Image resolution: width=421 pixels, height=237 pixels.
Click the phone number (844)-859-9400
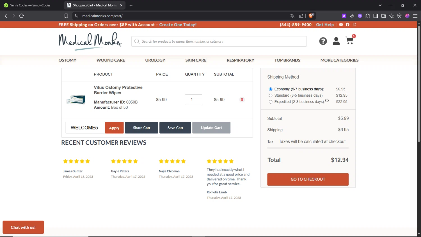coord(296,25)
